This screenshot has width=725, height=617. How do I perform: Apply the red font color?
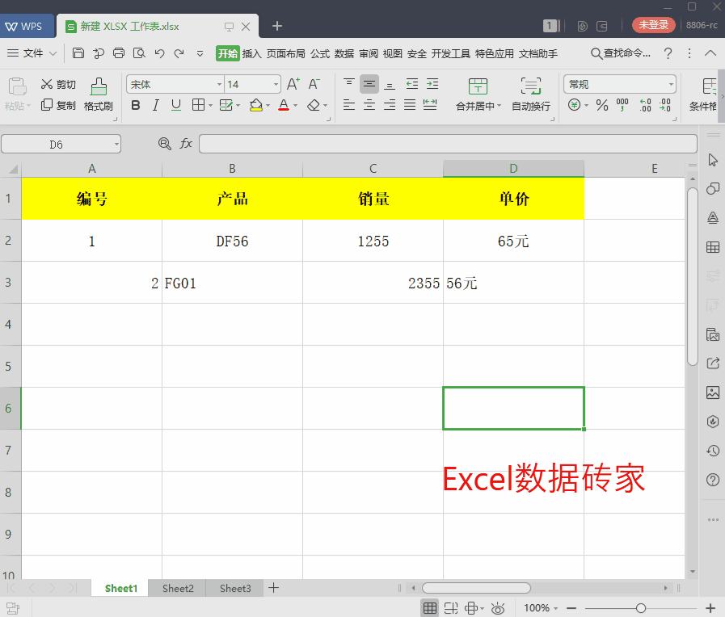[x=284, y=105]
